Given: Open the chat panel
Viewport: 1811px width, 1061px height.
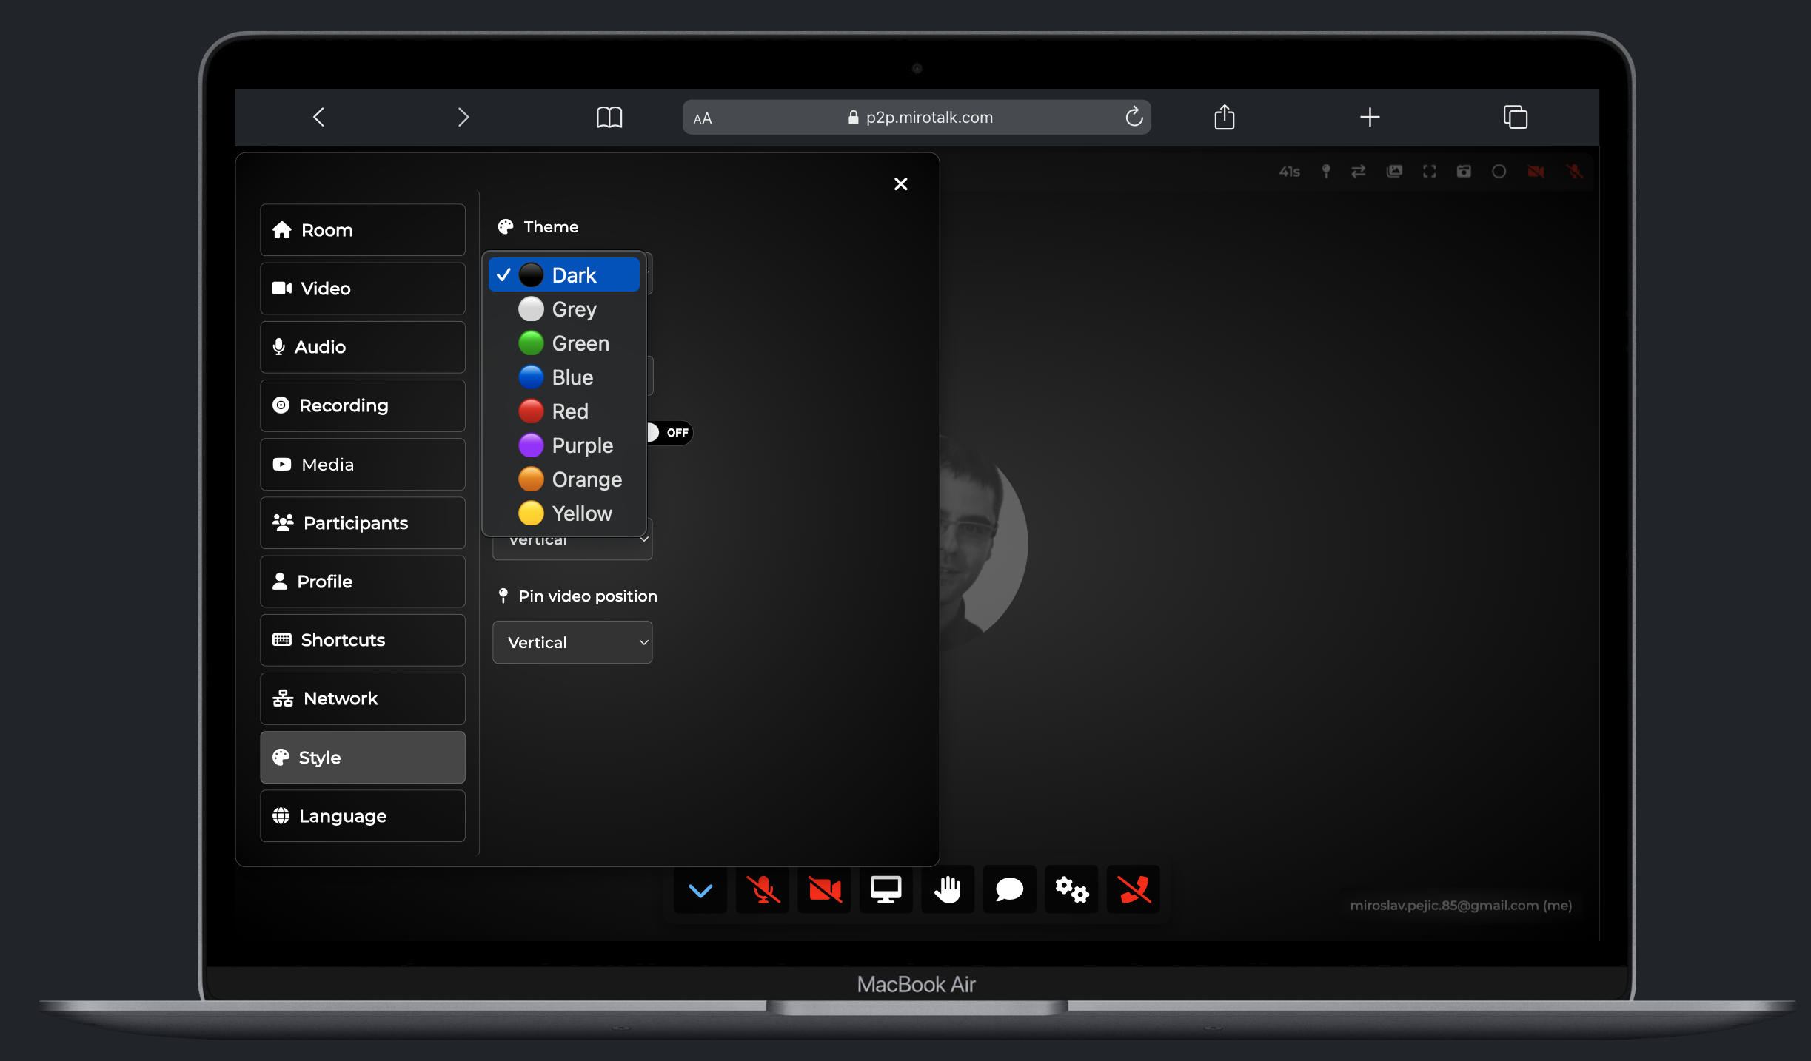Looking at the screenshot, I should (x=1009, y=890).
